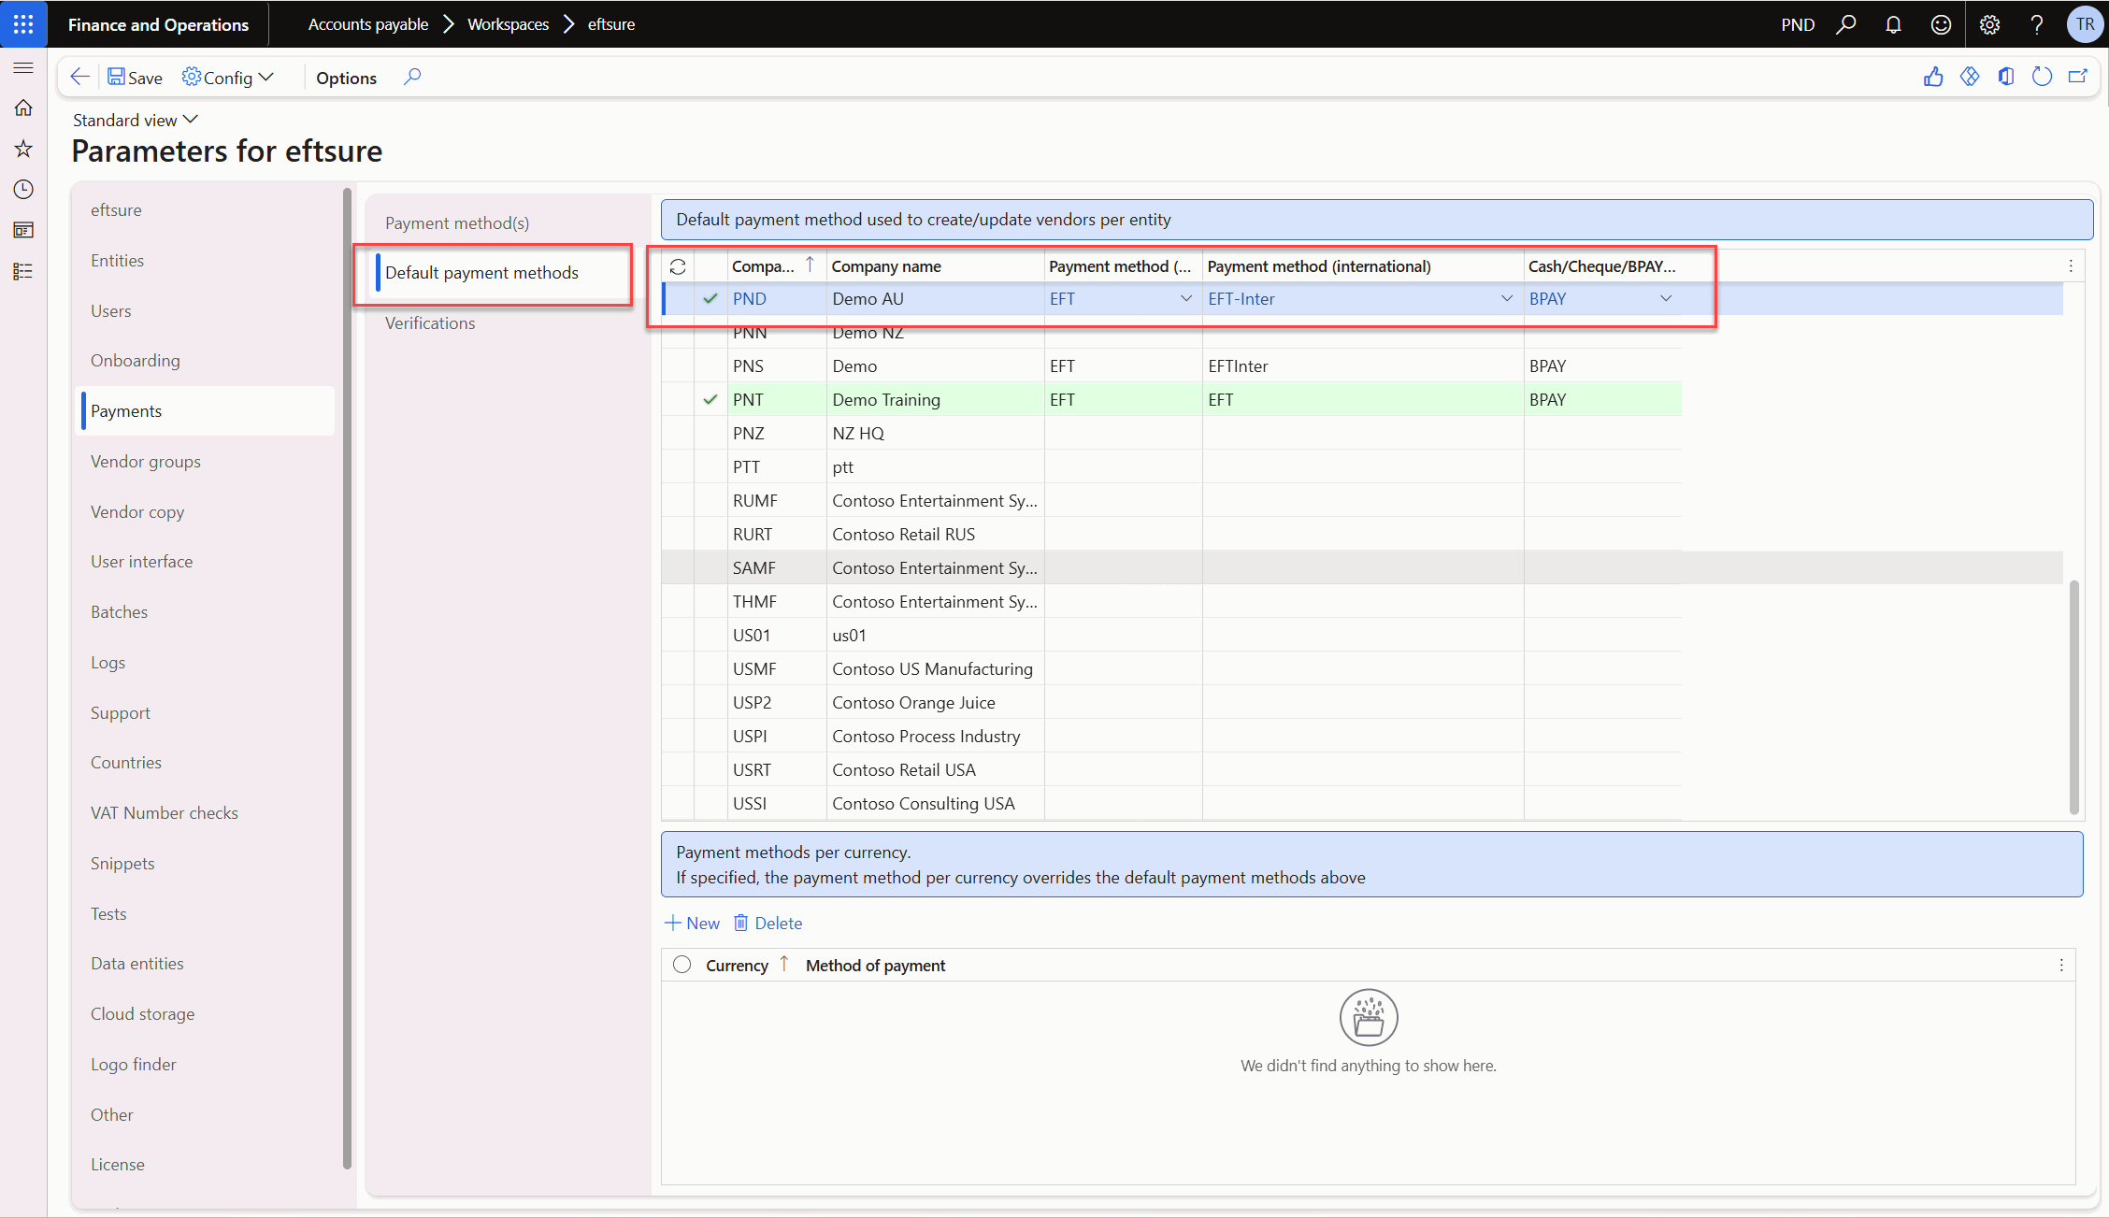The height and width of the screenshot is (1218, 2109).
Task: Click the left section list scrollbar
Action: 347,678
